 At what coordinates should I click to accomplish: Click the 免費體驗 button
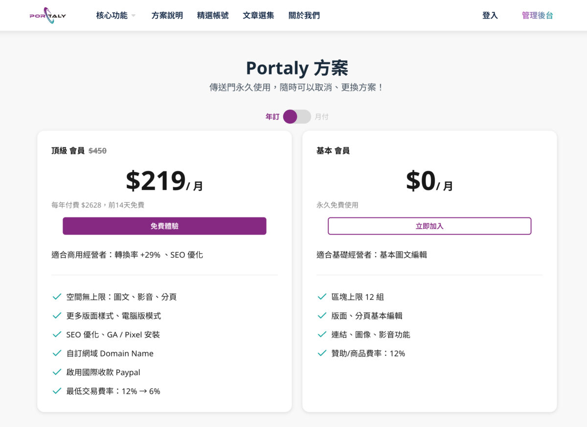click(164, 226)
